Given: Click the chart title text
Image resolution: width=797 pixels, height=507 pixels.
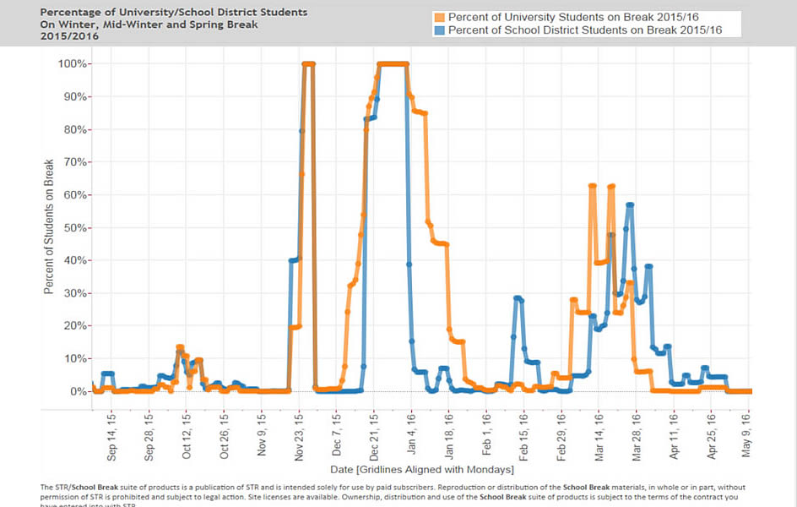Looking at the screenshot, I should 174,24.
